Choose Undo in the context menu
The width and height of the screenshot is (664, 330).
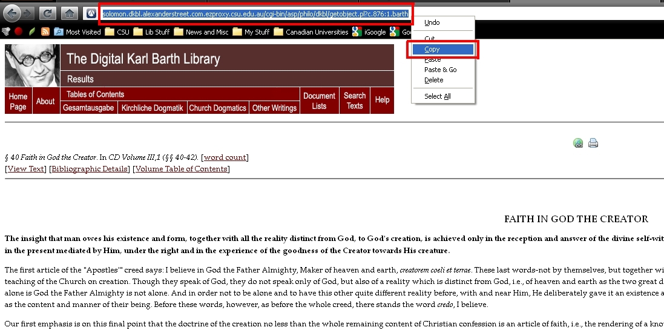[x=443, y=22]
